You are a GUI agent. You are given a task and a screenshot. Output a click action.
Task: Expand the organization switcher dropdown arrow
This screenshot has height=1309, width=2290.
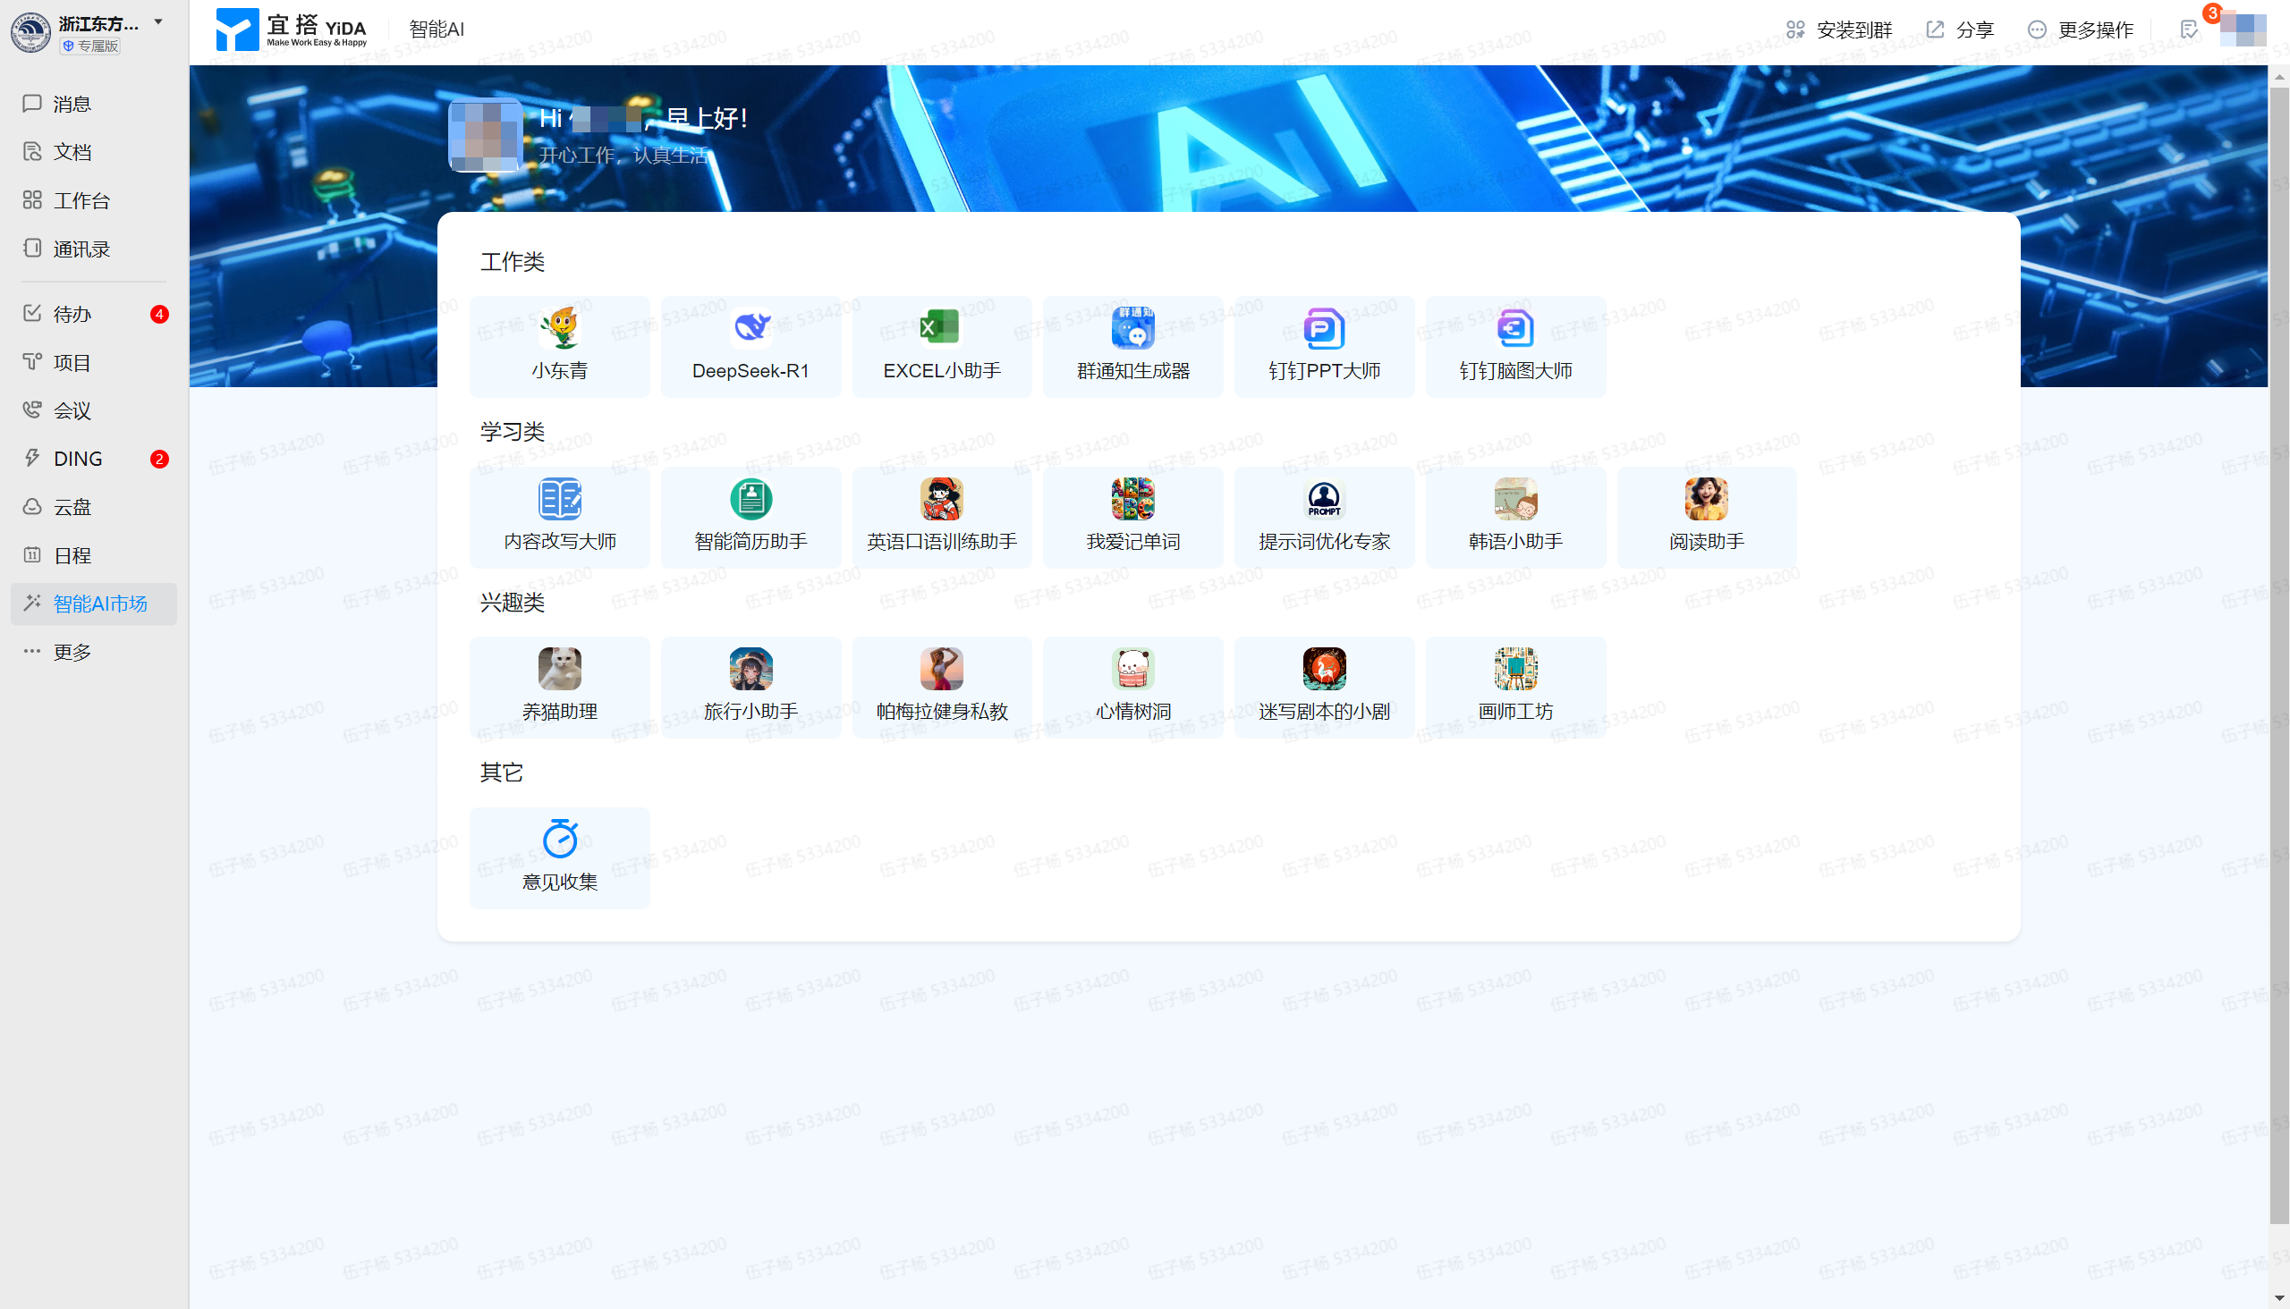158,21
